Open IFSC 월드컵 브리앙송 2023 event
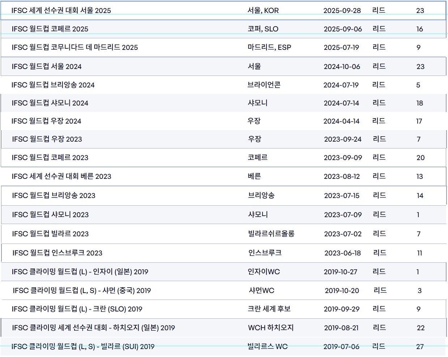Viewport: 448px width, 357px height. [x=54, y=195]
